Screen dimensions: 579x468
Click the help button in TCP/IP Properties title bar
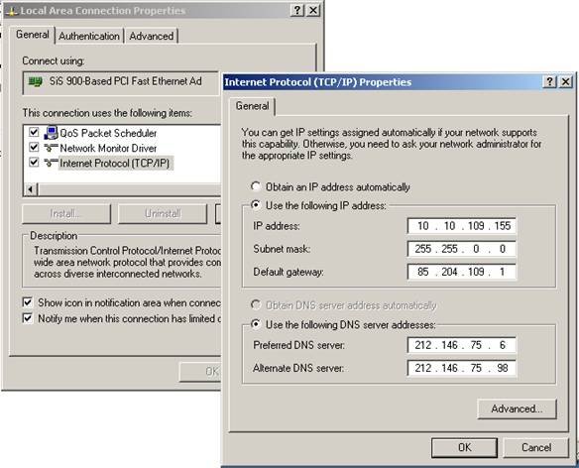click(549, 81)
